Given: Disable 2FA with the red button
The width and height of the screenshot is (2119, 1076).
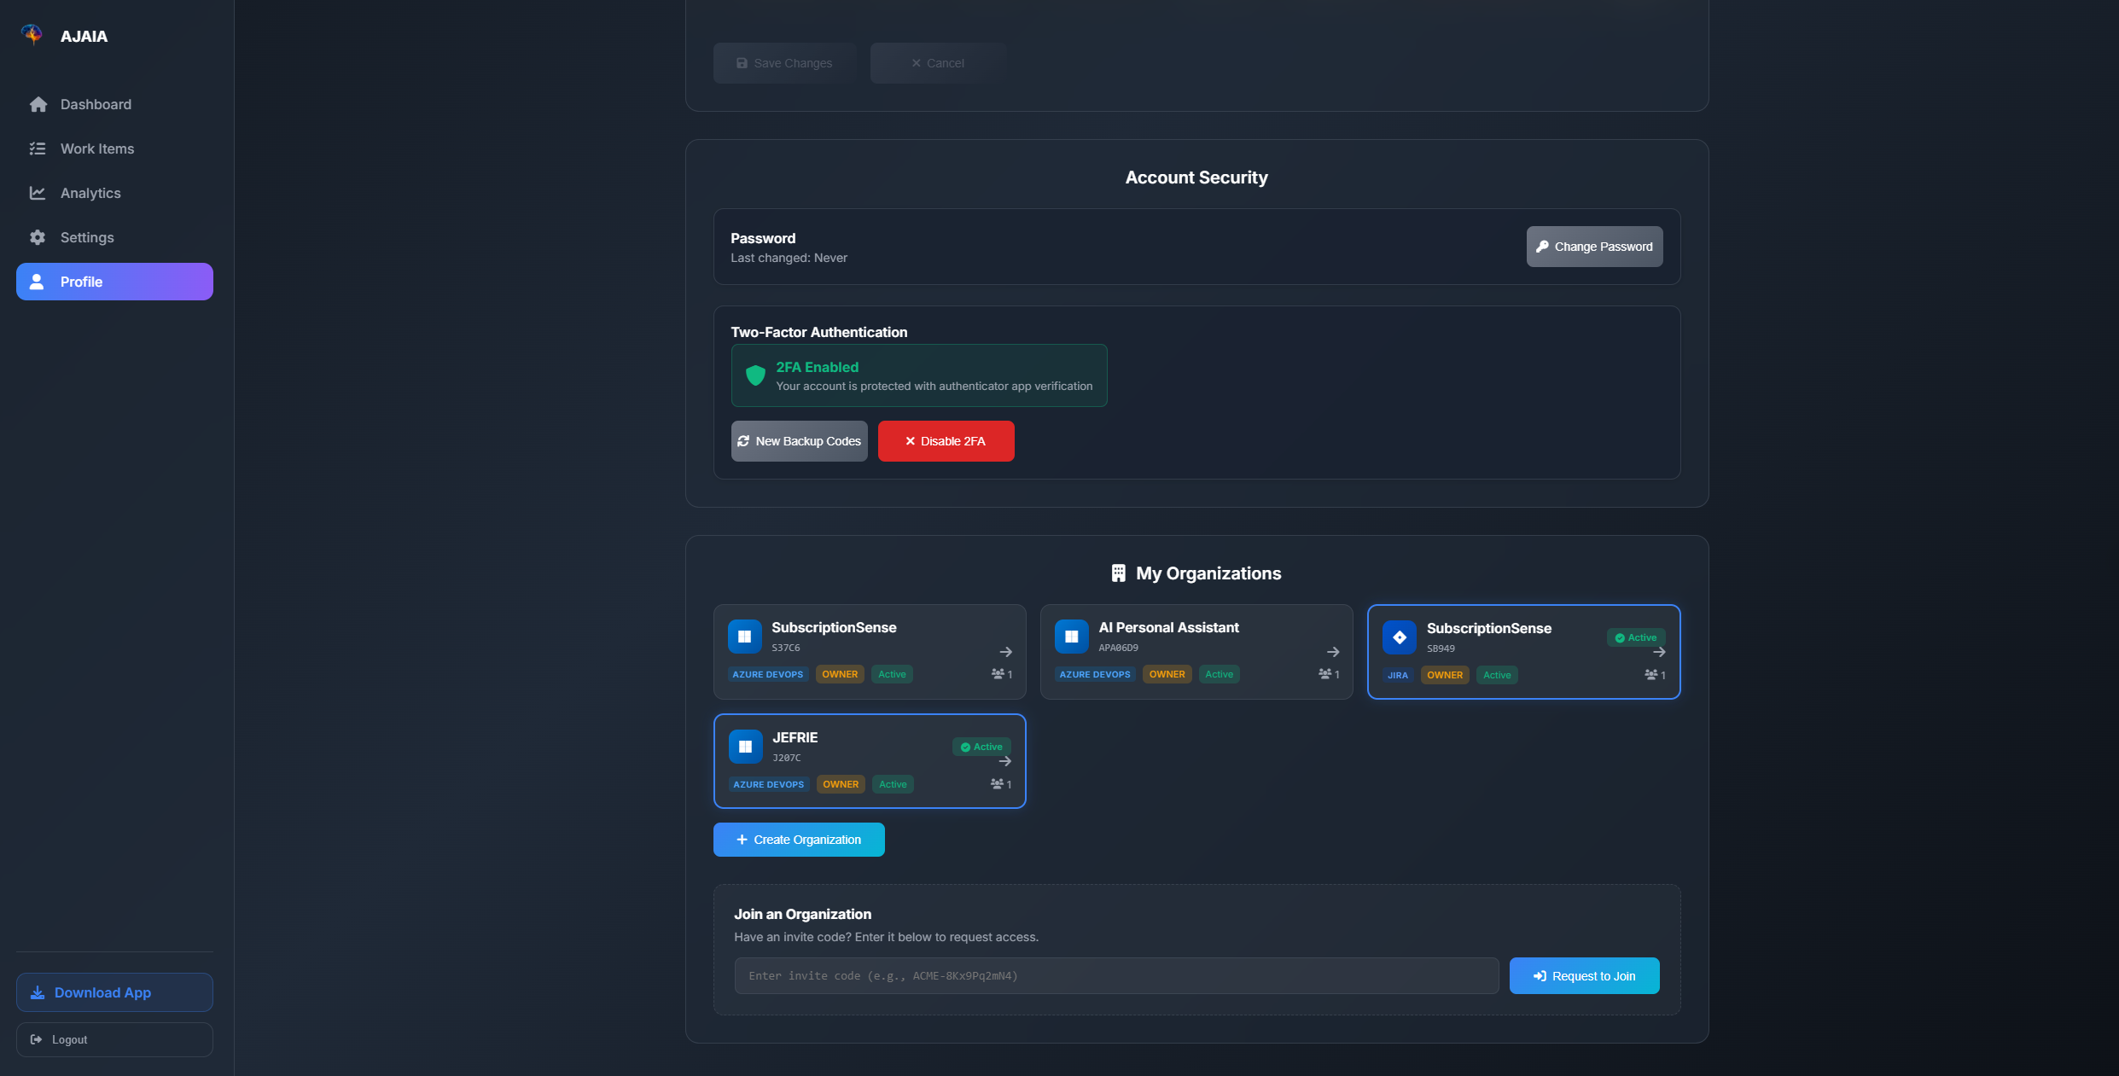Looking at the screenshot, I should coord(946,441).
